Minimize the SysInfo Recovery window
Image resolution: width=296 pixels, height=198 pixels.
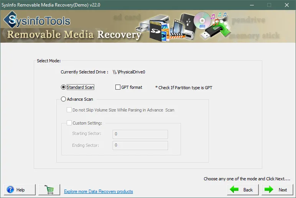point(252,5)
